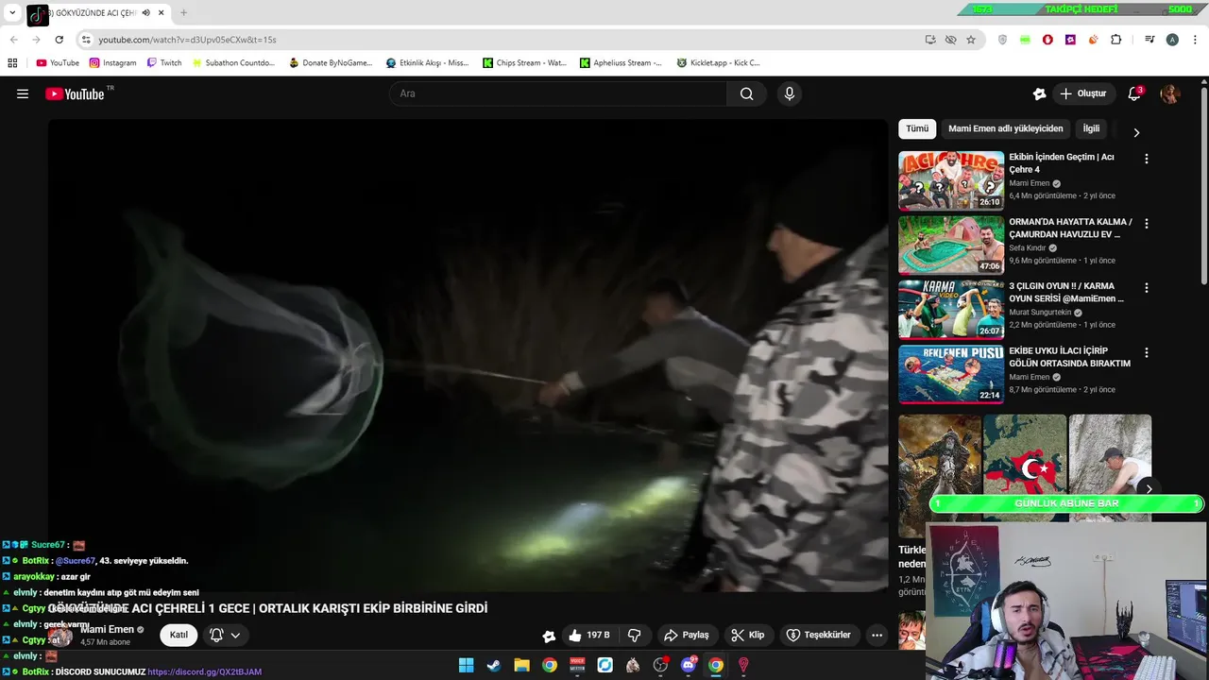Open File Explorer from taskbar
This screenshot has height=680, width=1209.
tap(521, 665)
